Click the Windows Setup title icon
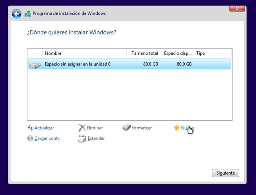Viewport: 256px width, 195px height. coord(28,14)
